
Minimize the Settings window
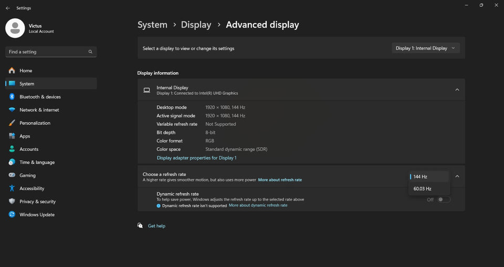coord(466,5)
